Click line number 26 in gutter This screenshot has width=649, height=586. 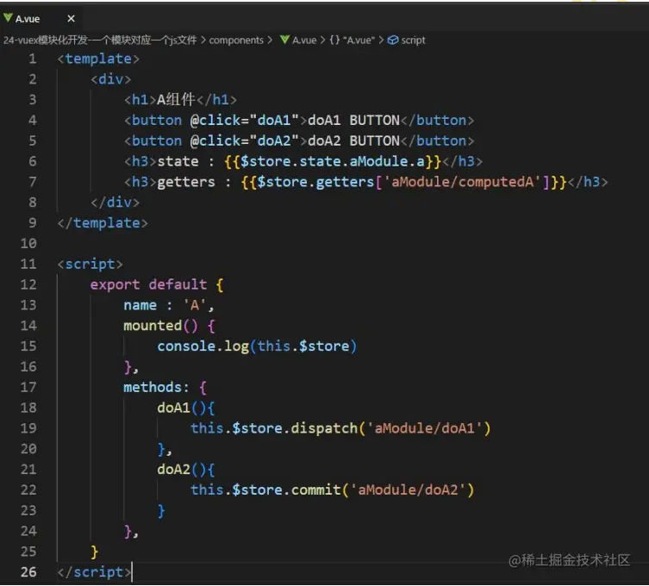(x=28, y=572)
